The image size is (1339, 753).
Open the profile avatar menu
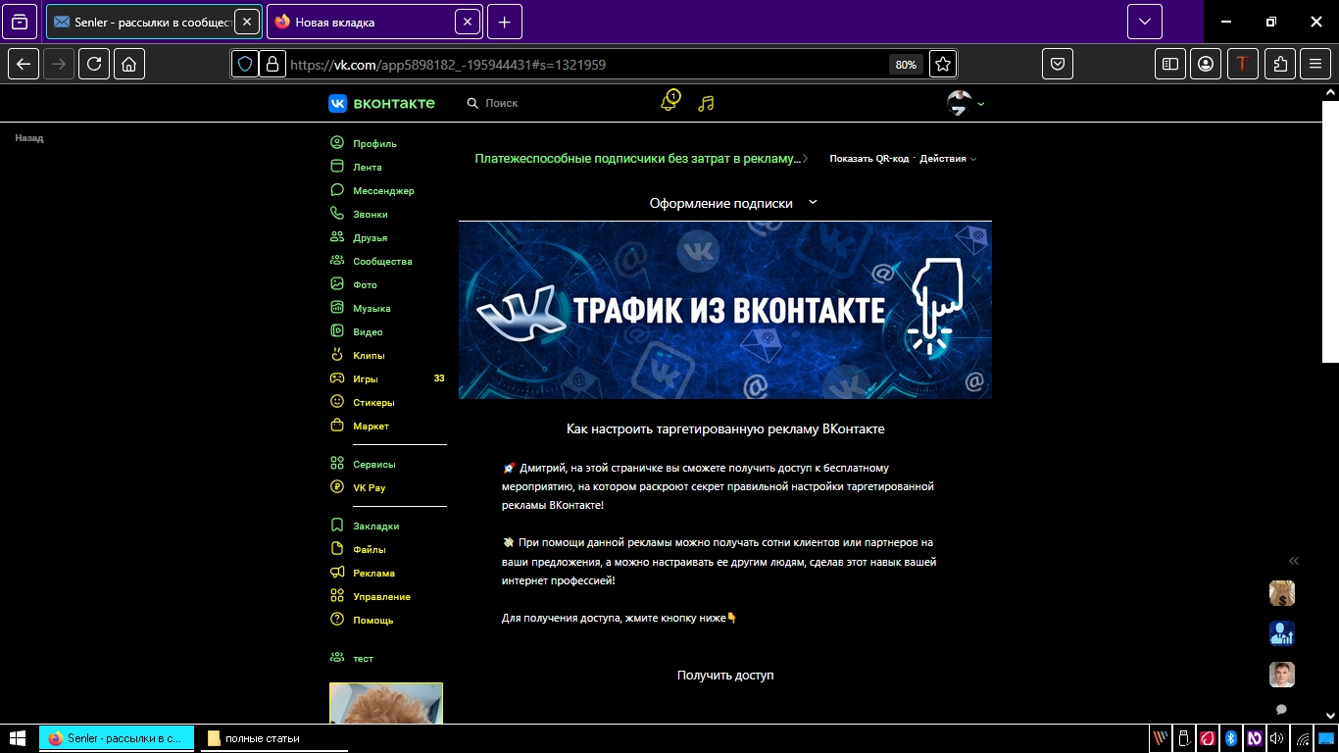(x=966, y=103)
